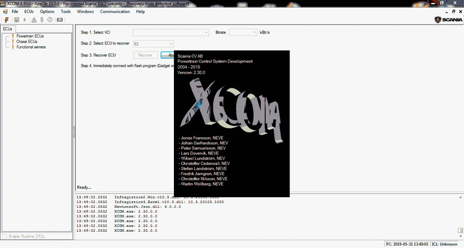The height and width of the screenshot is (248, 464).
Task: Select Chassi ECUs tree item
Action: (x=27, y=41)
